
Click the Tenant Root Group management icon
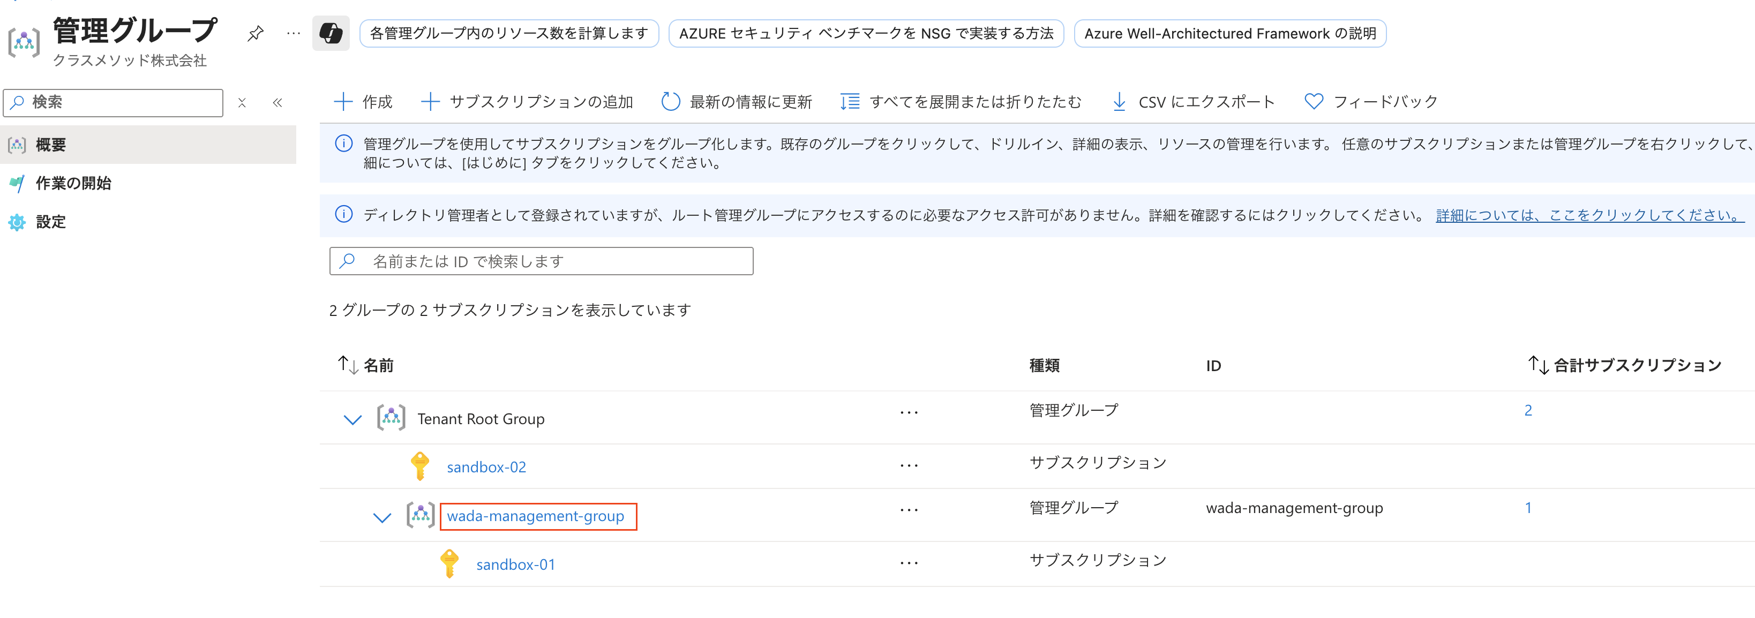[391, 418]
